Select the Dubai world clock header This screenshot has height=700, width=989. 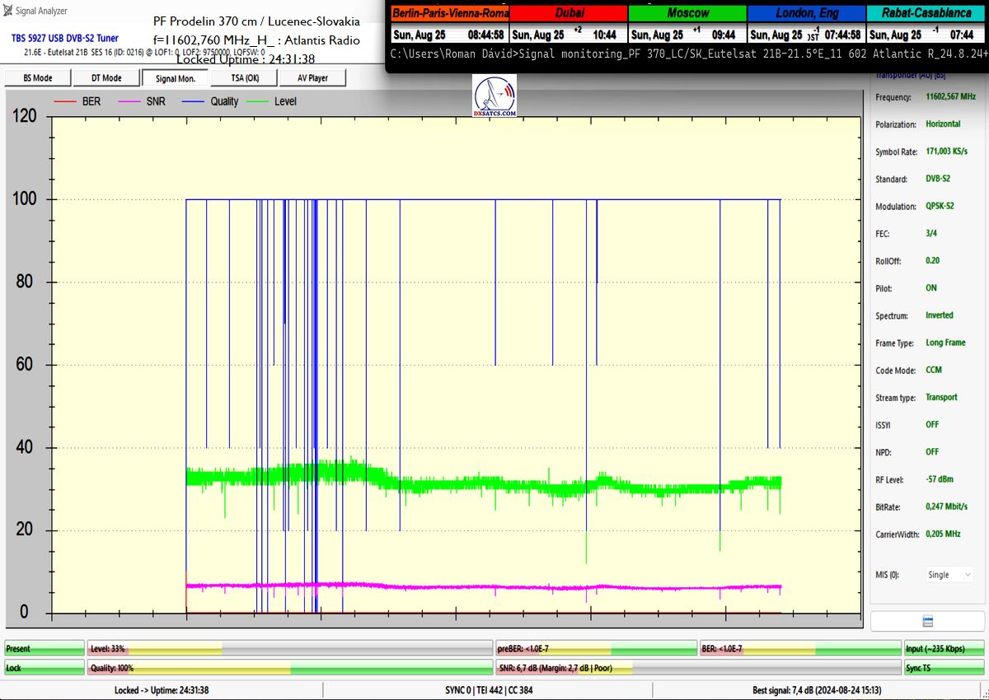(568, 13)
